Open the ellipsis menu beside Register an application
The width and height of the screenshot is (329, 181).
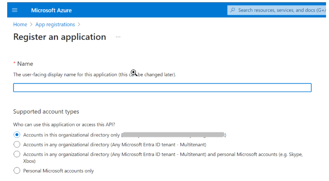tap(118, 37)
